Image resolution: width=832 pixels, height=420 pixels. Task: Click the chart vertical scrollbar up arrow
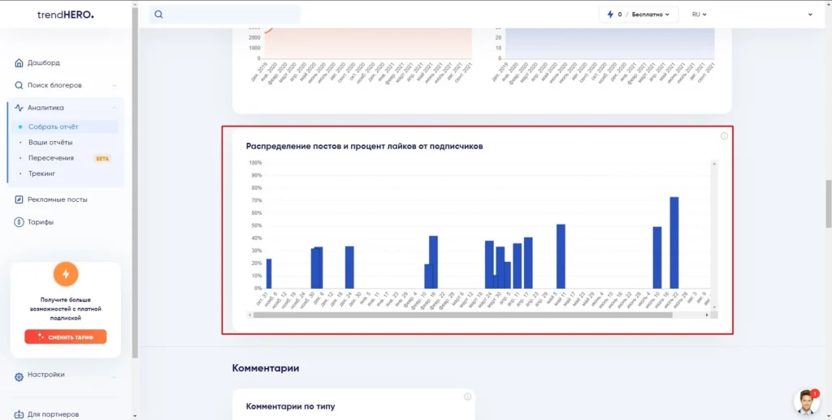(714, 164)
